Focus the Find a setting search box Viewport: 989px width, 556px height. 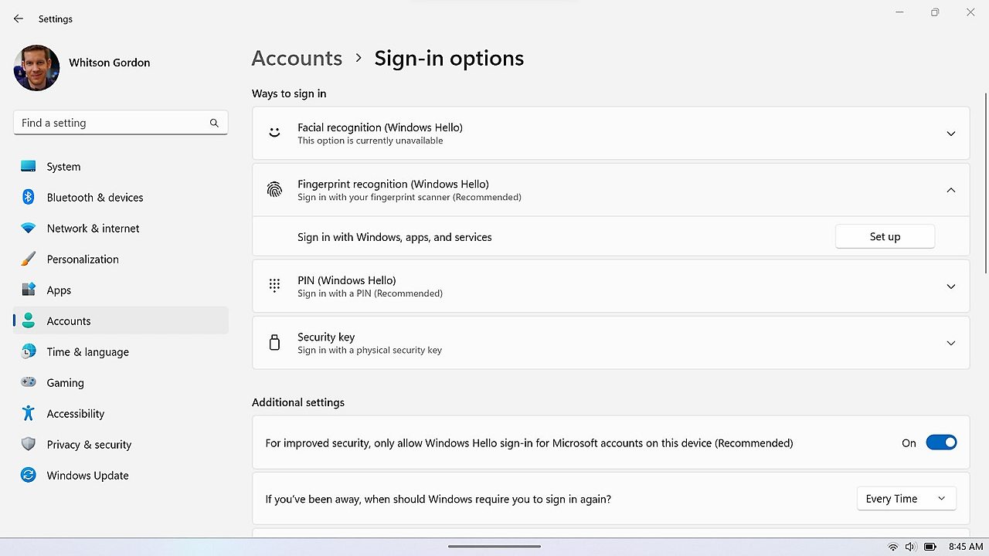pos(121,123)
